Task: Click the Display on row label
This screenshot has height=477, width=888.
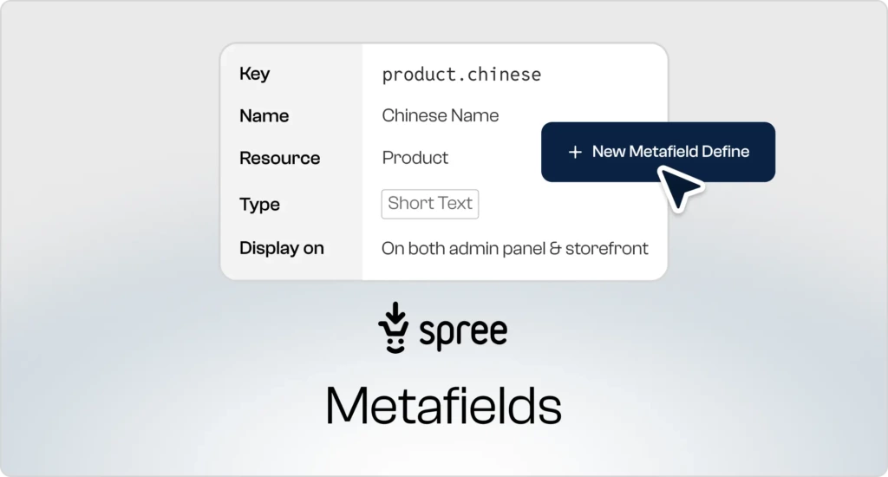Action: (x=281, y=248)
